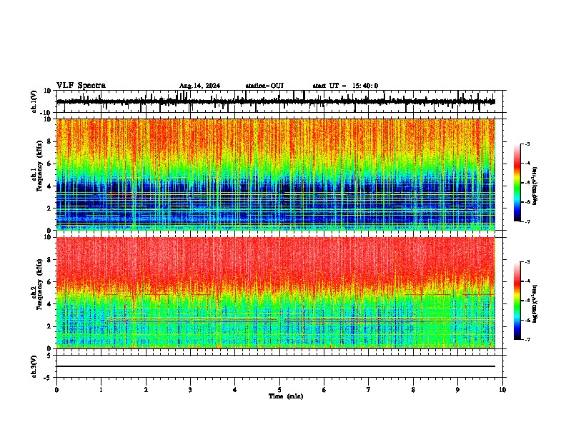The height and width of the screenshot is (437, 566).
Task: Click the ch.2 colorbar log(PSD) label
Action: tap(535, 304)
